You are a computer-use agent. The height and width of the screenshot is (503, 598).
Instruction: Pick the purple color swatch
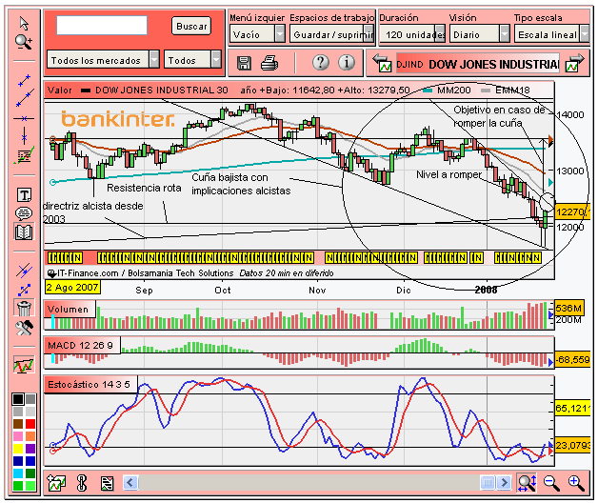click(30, 449)
